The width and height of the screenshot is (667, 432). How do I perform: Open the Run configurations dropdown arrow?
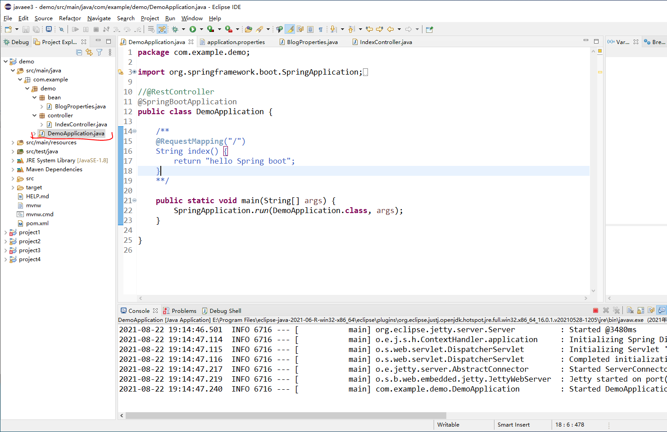point(201,29)
